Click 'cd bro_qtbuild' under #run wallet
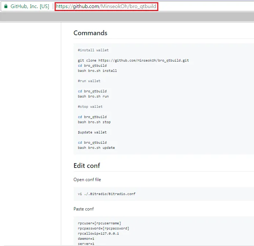 [x=92, y=91]
